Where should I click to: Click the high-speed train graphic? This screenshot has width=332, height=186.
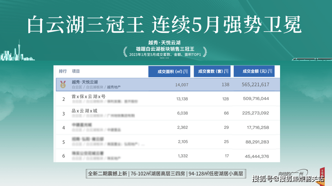point(310,59)
